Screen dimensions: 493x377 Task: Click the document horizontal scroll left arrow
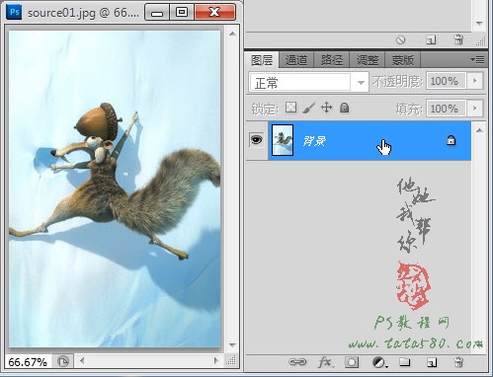point(82,361)
